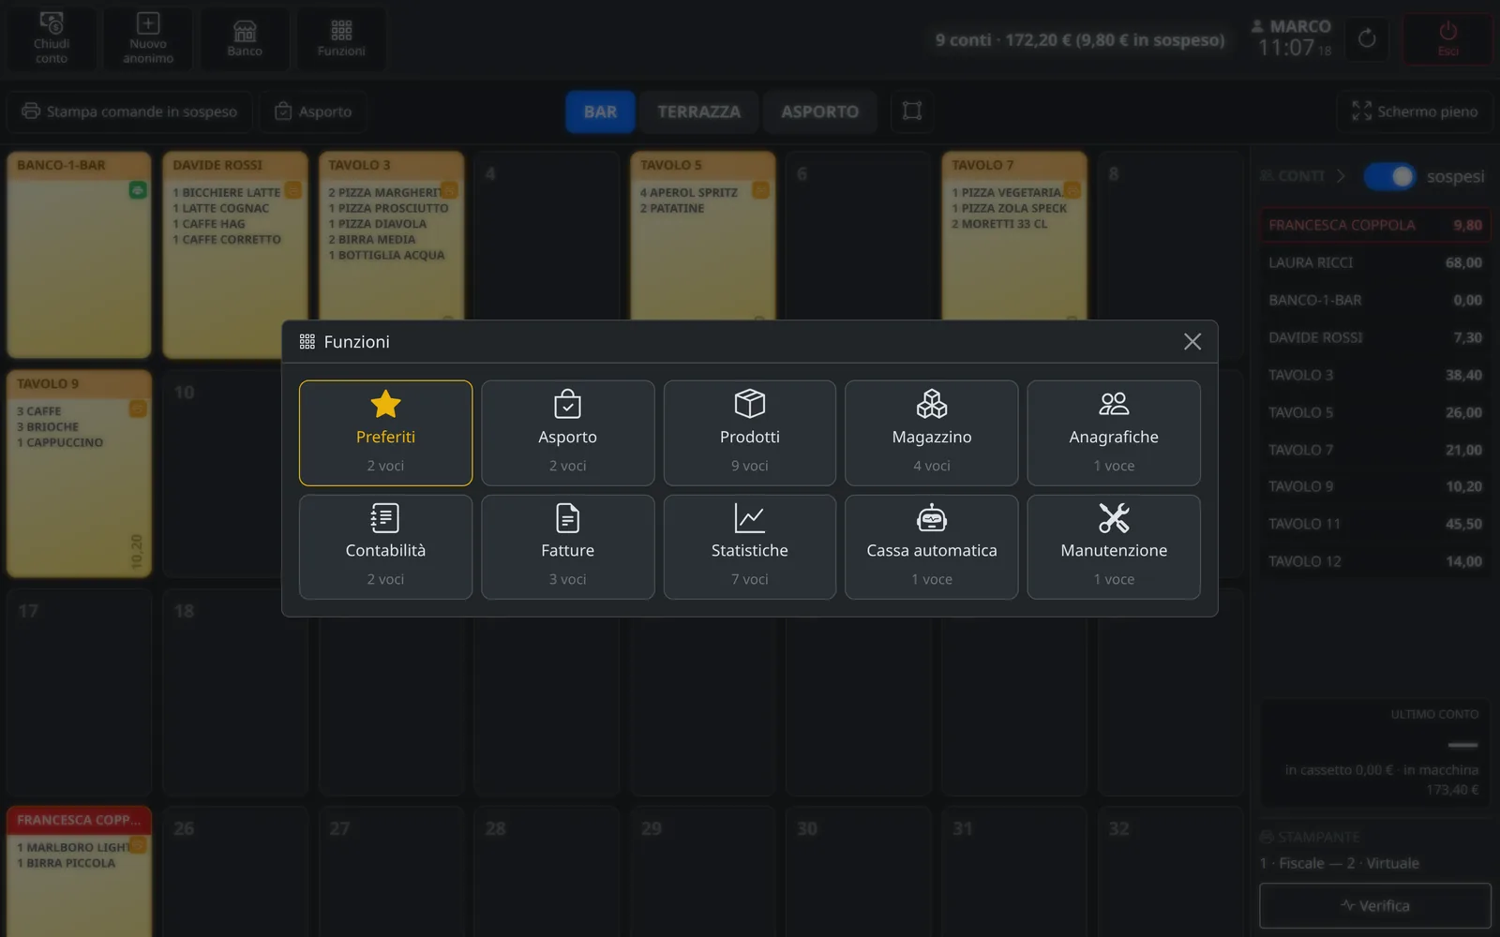Open the Fatture document category
The height and width of the screenshot is (937, 1500).
pos(567,547)
